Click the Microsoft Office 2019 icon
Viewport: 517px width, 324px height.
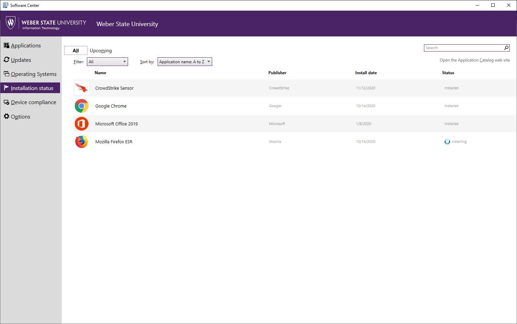click(x=82, y=124)
